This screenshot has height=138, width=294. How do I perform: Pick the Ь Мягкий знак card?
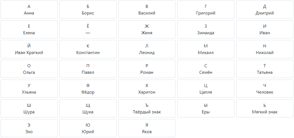pyautogui.click(x=265, y=108)
